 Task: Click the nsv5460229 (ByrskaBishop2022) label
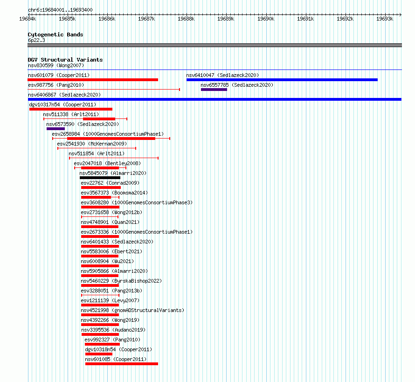[x=121, y=281]
